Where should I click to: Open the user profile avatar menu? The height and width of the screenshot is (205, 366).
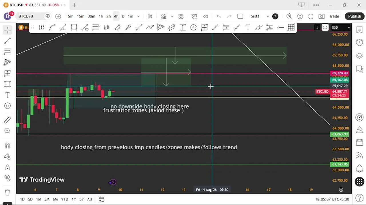pyautogui.click(x=7, y=16)
